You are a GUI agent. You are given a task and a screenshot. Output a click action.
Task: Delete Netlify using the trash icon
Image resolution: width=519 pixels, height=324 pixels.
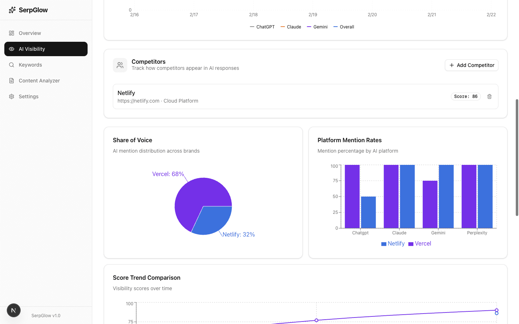click(489, 96)
